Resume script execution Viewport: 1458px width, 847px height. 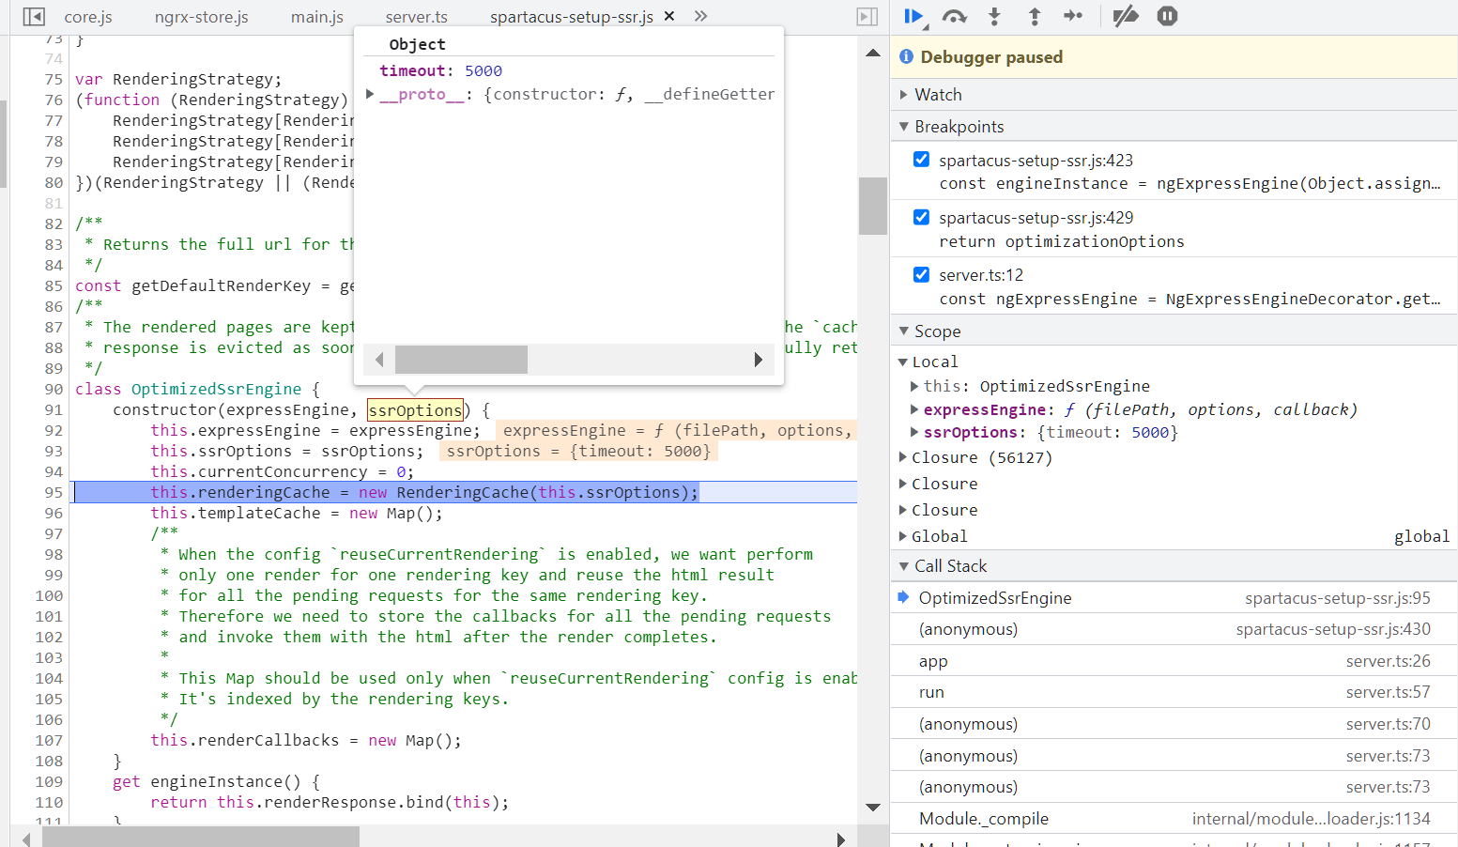[x=914, y=16]
